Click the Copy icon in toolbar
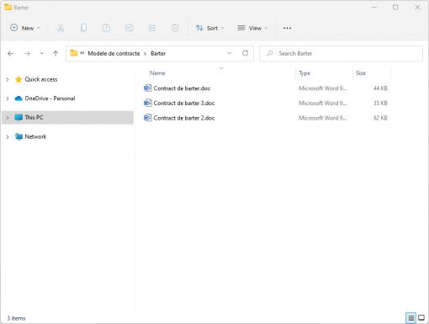The image size is (429, 324). (x=83, y=28)
